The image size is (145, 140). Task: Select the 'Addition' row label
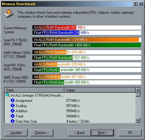tap(21, 111)
